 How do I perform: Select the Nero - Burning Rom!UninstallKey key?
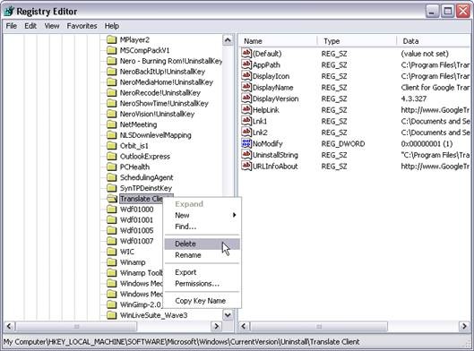point(171,61)
